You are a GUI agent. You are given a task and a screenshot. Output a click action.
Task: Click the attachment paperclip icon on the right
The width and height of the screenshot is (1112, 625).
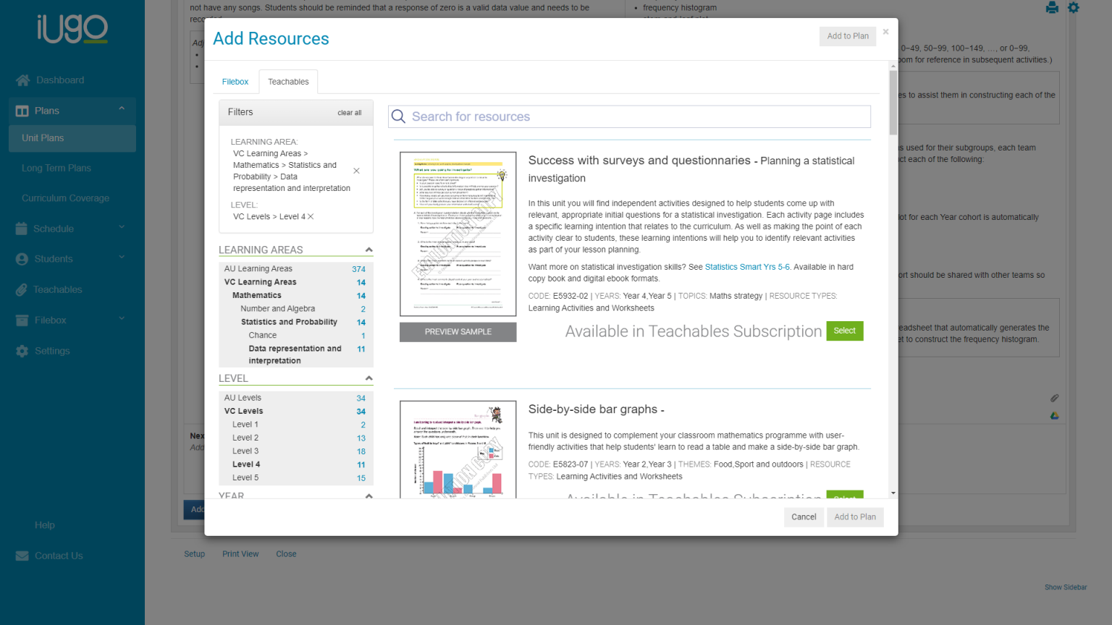[1055, 398]
